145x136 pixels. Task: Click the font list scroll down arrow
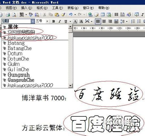pos(70,85)
